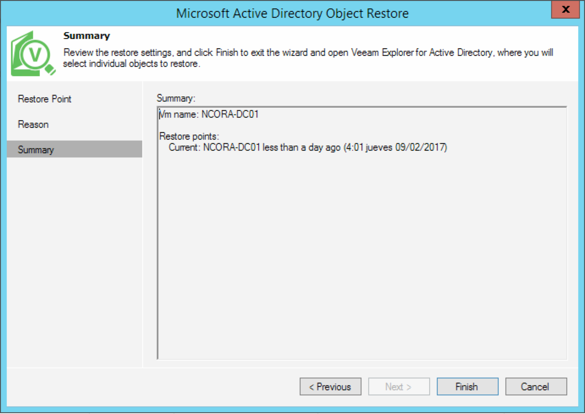Click the Summary: label above the text box

(x=175, y=98)
